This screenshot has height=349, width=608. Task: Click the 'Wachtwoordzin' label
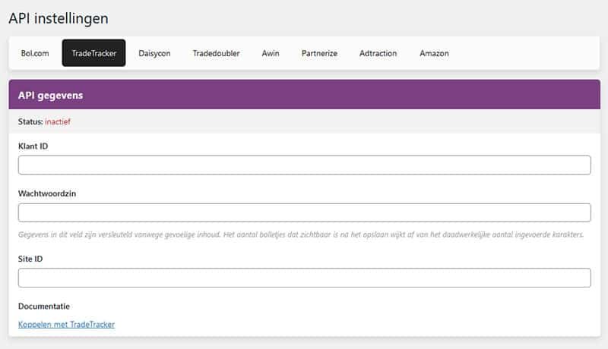tap(47, 193)
